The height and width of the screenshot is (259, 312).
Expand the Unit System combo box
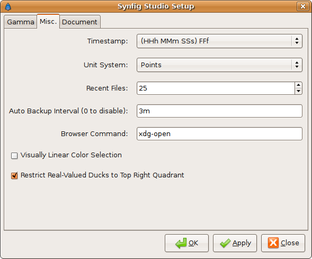(219, 65)
